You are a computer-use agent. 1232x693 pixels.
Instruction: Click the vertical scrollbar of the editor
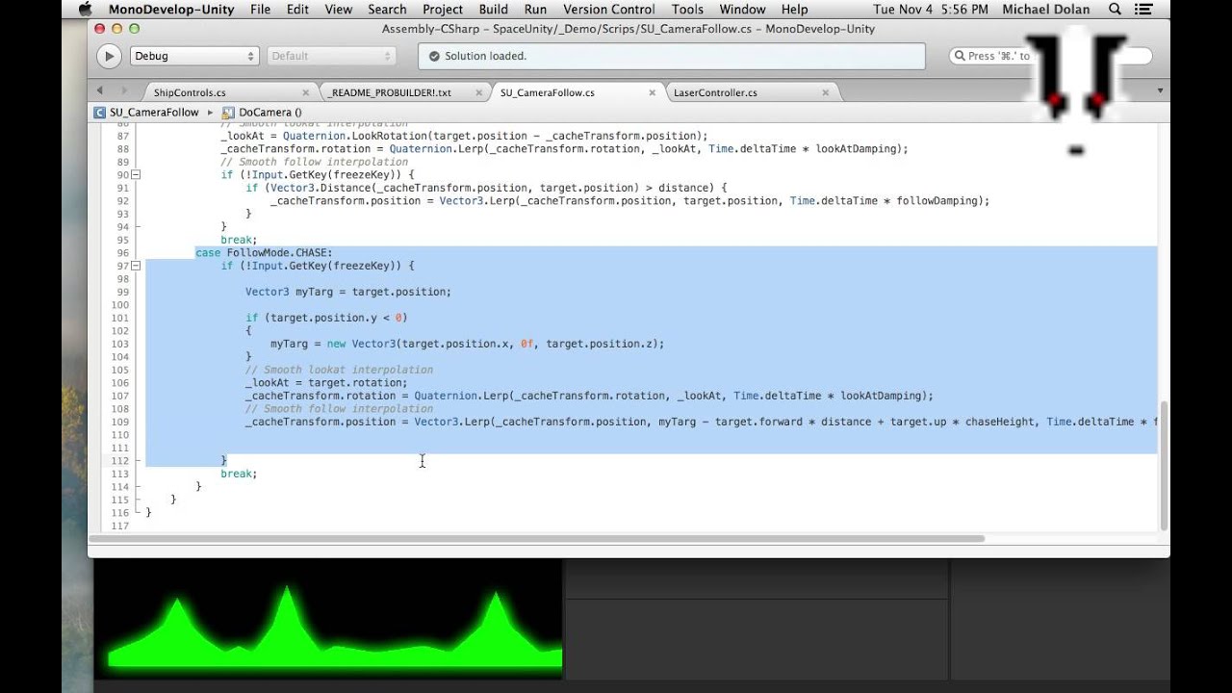tap(1164, 465)
